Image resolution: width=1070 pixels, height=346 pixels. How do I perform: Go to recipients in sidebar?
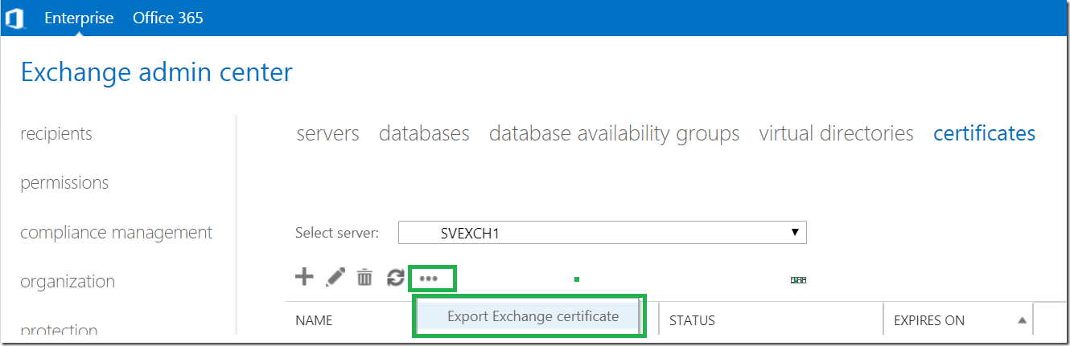click(x=56, y=134)
